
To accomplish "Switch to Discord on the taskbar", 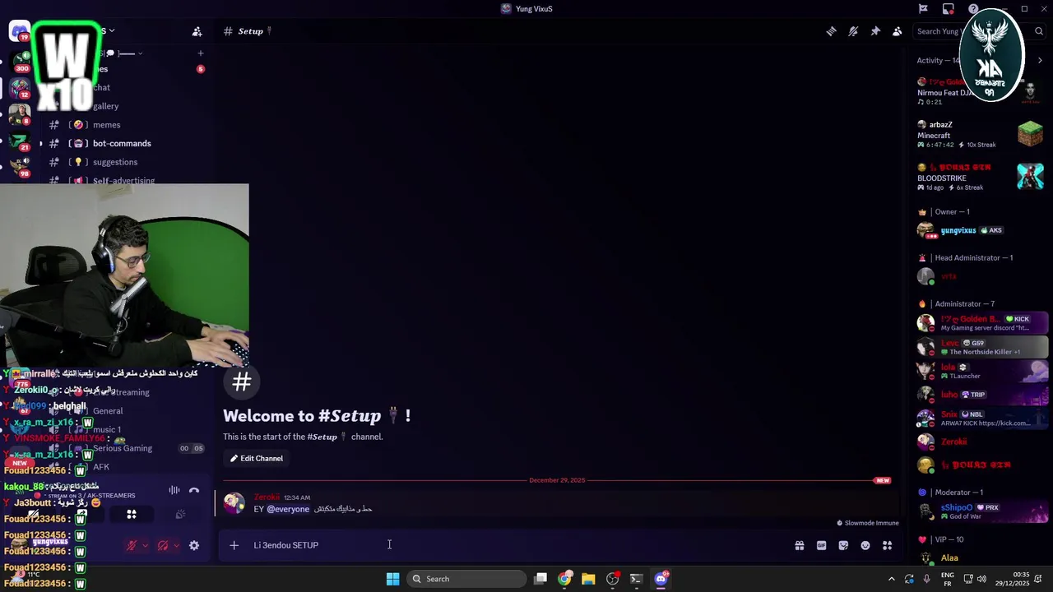I will [661, 579].
